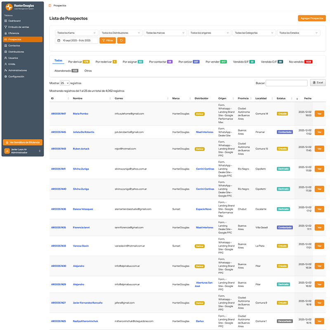Open the Dashboard icon in sidebar
Image resolution: width=330 pixels, height=330 pixels.
coord(5,21)
